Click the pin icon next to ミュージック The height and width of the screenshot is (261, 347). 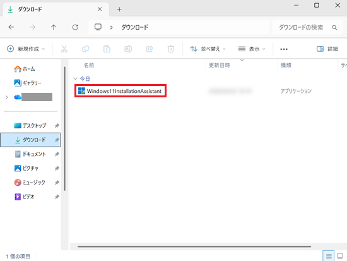pos(57,183)
